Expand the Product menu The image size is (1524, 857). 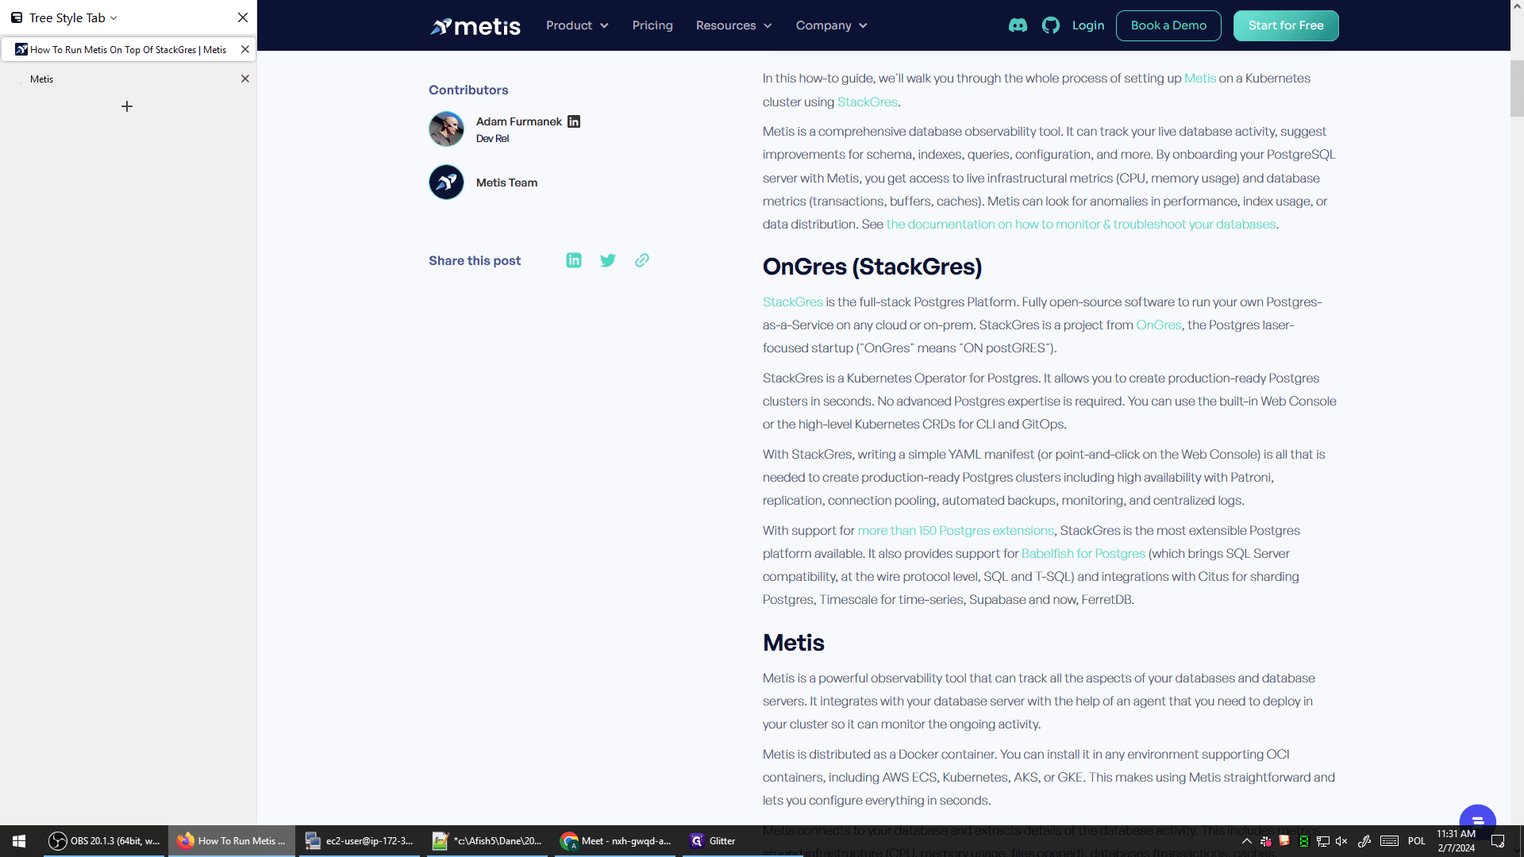point(577,25)
